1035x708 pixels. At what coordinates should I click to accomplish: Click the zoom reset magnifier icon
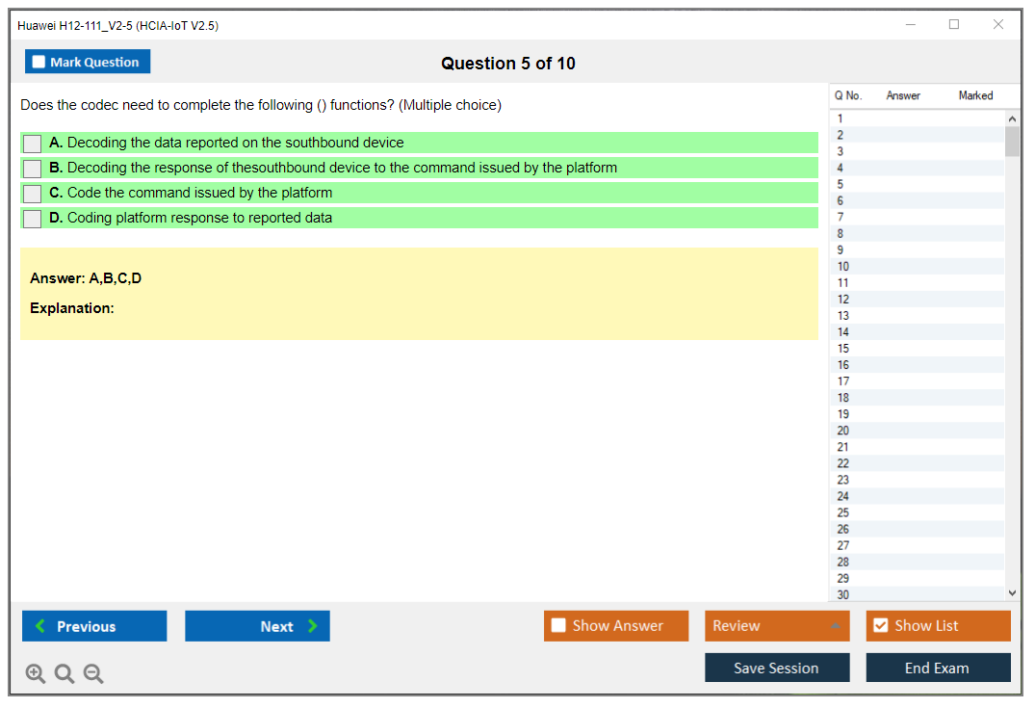(65, 674)
